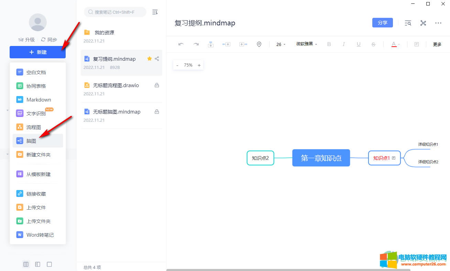Click the share icon on 复习提纲.mindmap
450x271 pixels.
157,59
